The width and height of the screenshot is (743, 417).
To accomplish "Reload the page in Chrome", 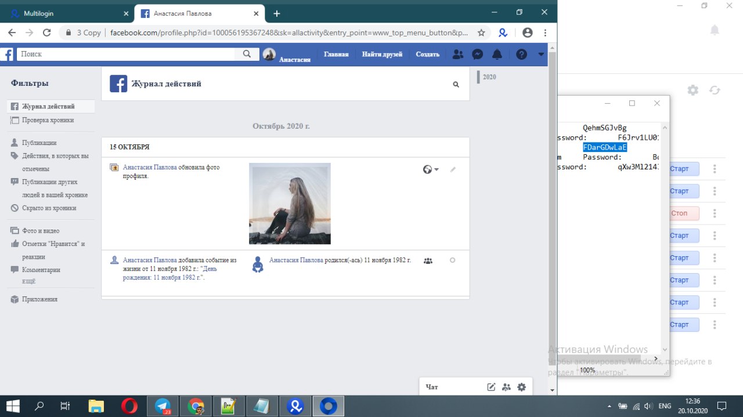I will tap(47, 32).
